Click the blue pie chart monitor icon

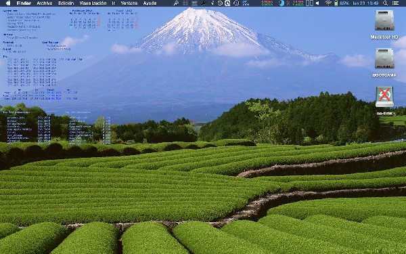point(281,3)
